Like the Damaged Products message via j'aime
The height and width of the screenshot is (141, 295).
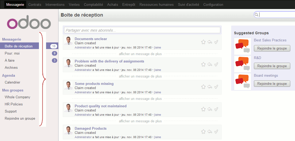coord(158,137)
